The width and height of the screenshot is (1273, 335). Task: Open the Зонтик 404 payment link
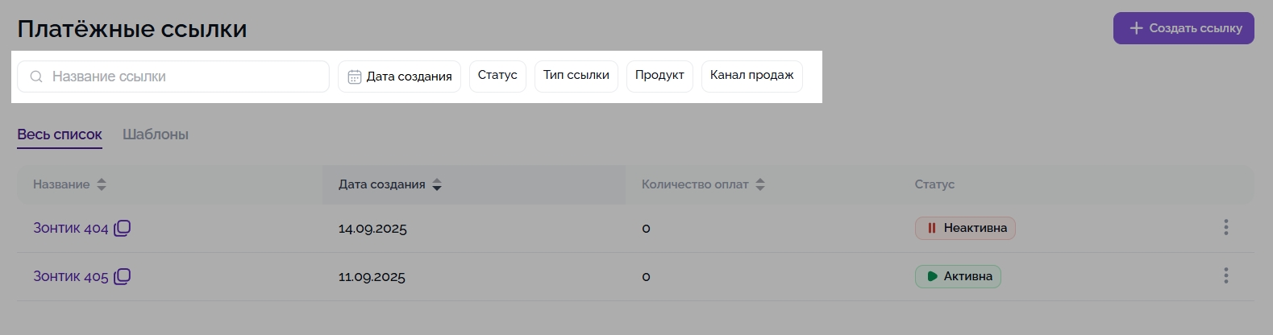70,228
